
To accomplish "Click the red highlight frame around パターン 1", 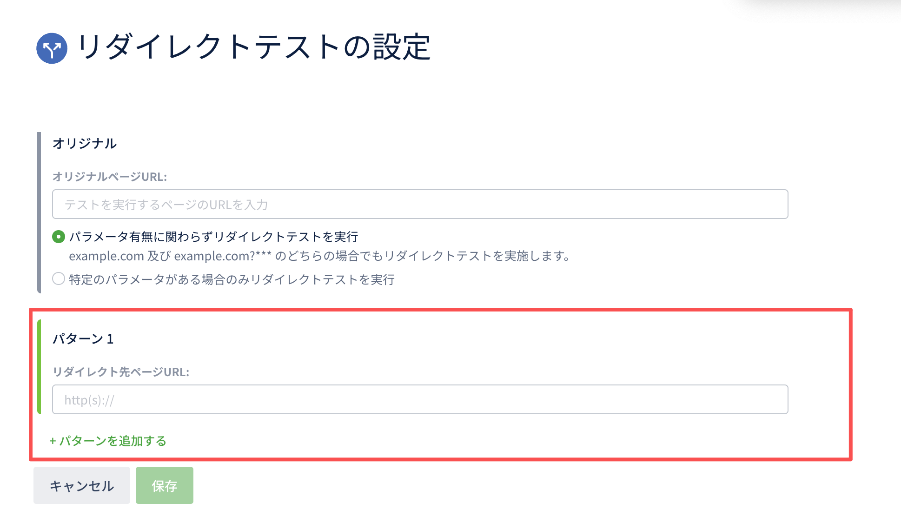I will pos(851,385).
